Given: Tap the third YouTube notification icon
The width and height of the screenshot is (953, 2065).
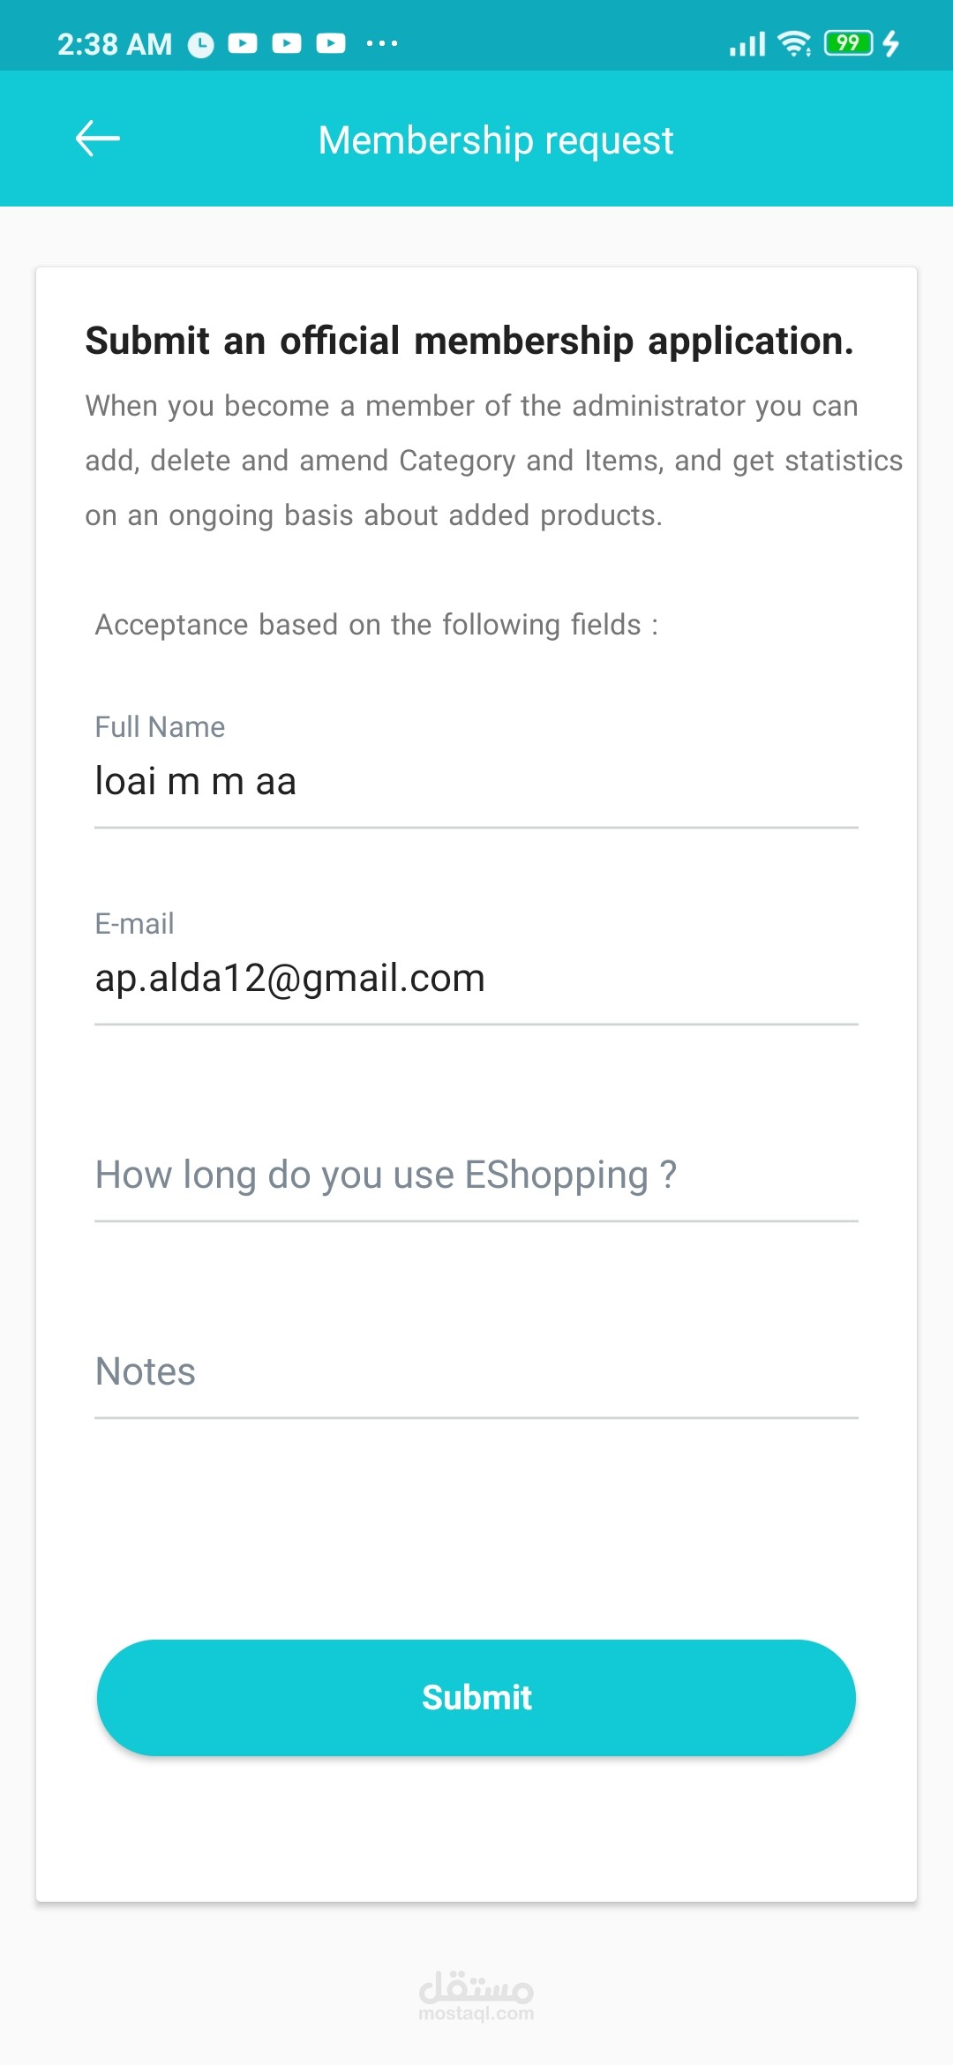Looking at the screenshot, I should [x=331, y=43].
